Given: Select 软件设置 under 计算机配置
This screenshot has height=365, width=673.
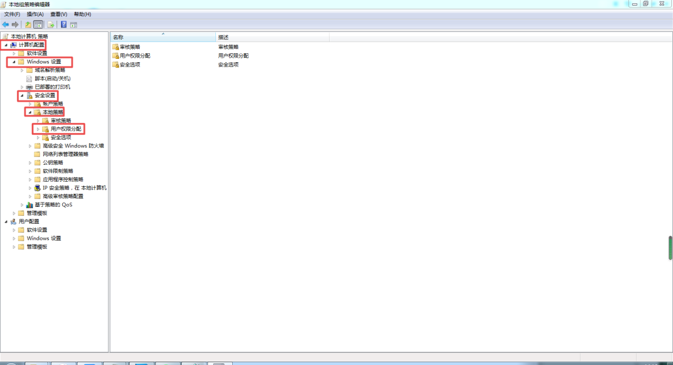Looking at the screenshot, I should (x=37, y=53).
